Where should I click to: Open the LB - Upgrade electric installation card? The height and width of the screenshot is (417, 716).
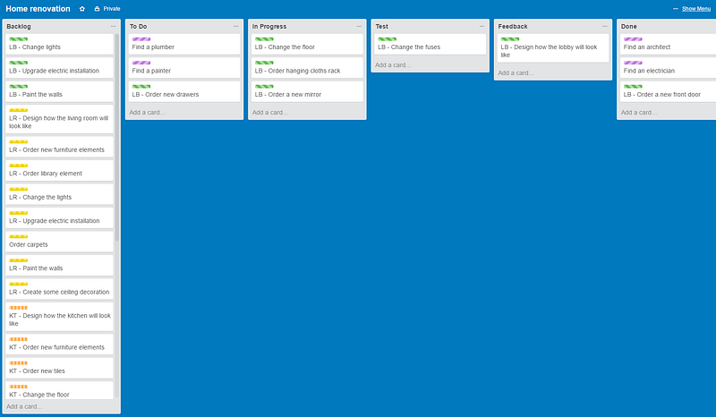pyautogui.click(x=59, y=68)
